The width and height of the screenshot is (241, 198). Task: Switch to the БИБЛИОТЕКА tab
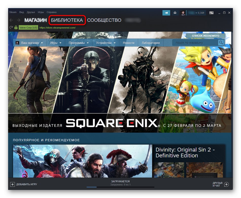(67, 20)
